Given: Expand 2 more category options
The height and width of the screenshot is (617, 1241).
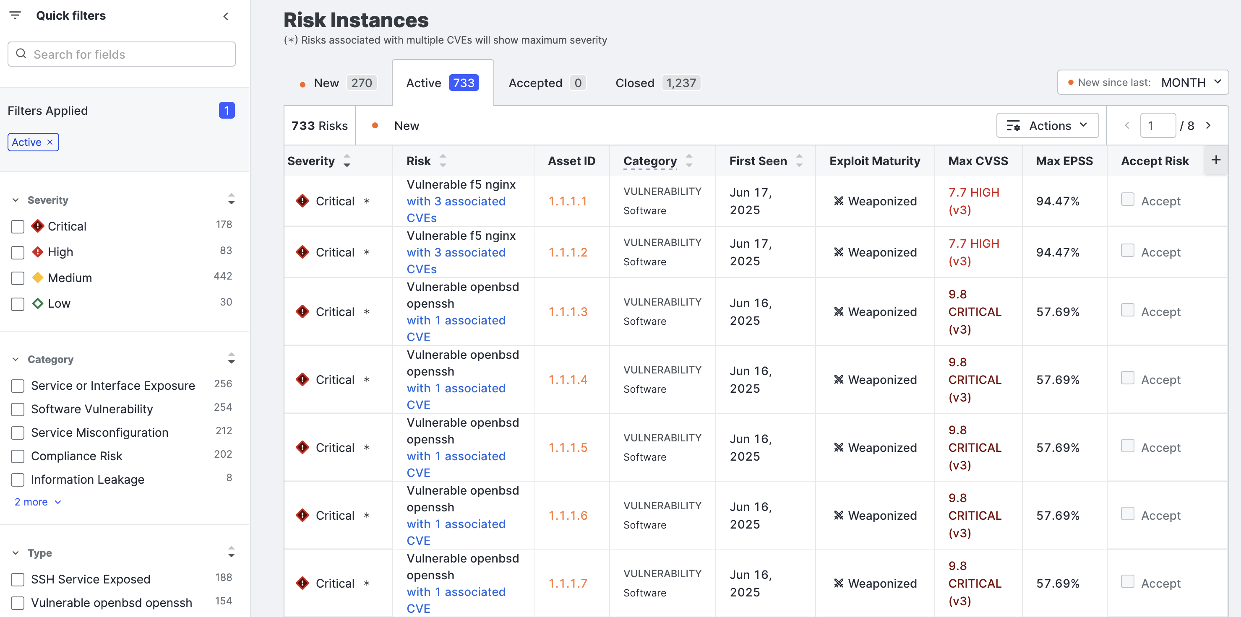Looking at the screenshot, I should (x=38, y=502).
